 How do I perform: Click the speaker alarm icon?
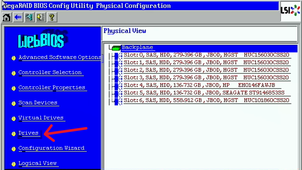(x=41, y=17)
